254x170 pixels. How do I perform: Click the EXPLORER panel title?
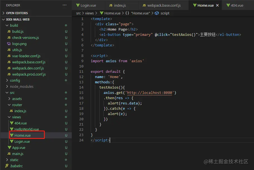point(13,5)
